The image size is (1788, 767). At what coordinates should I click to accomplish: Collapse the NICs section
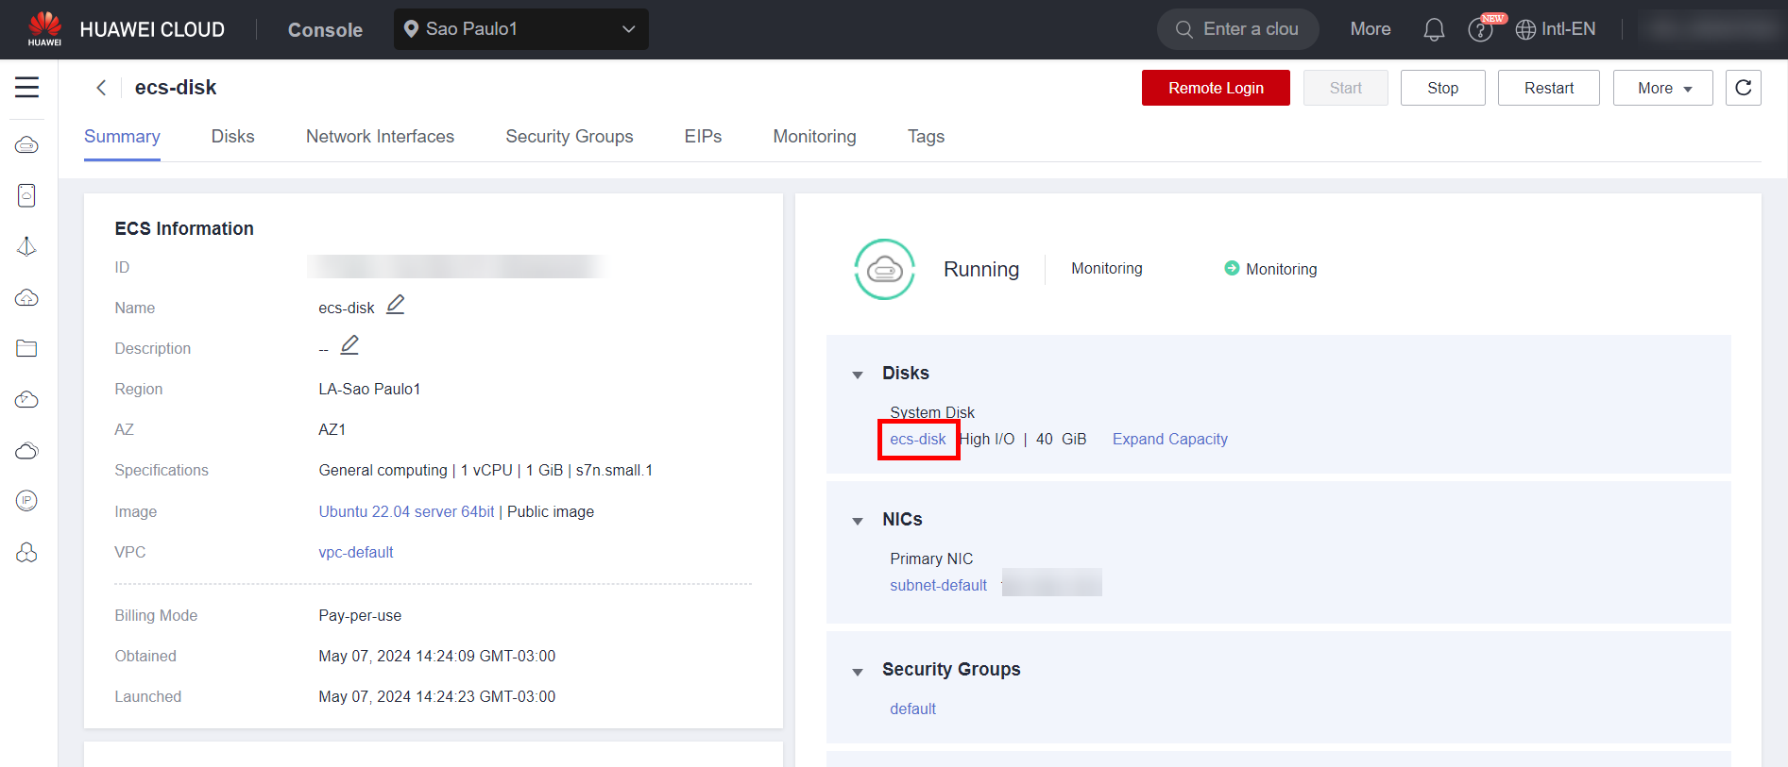[x=858, y=521]
